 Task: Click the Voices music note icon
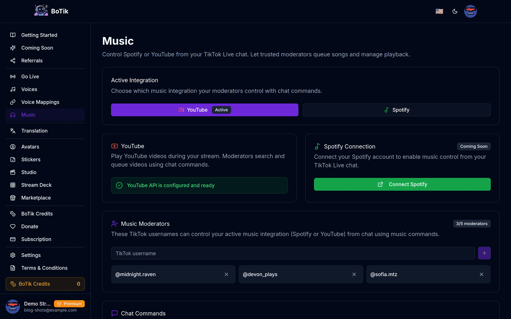point(13,89)
